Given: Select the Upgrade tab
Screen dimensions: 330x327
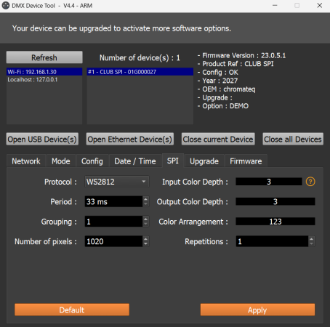Looking at the screenshot, I should click(x=204, y=161).
